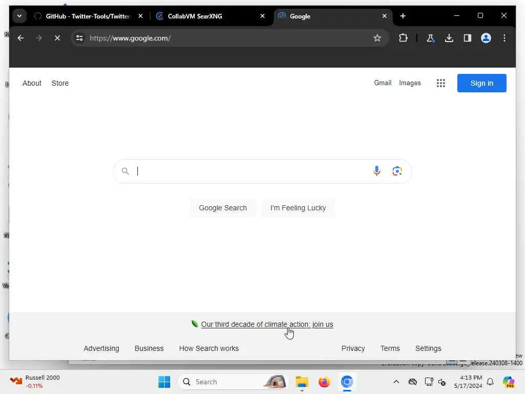Screen dimensions: 525x394
Task: View site information icon in address bar
Action: (x=79, y=38)
